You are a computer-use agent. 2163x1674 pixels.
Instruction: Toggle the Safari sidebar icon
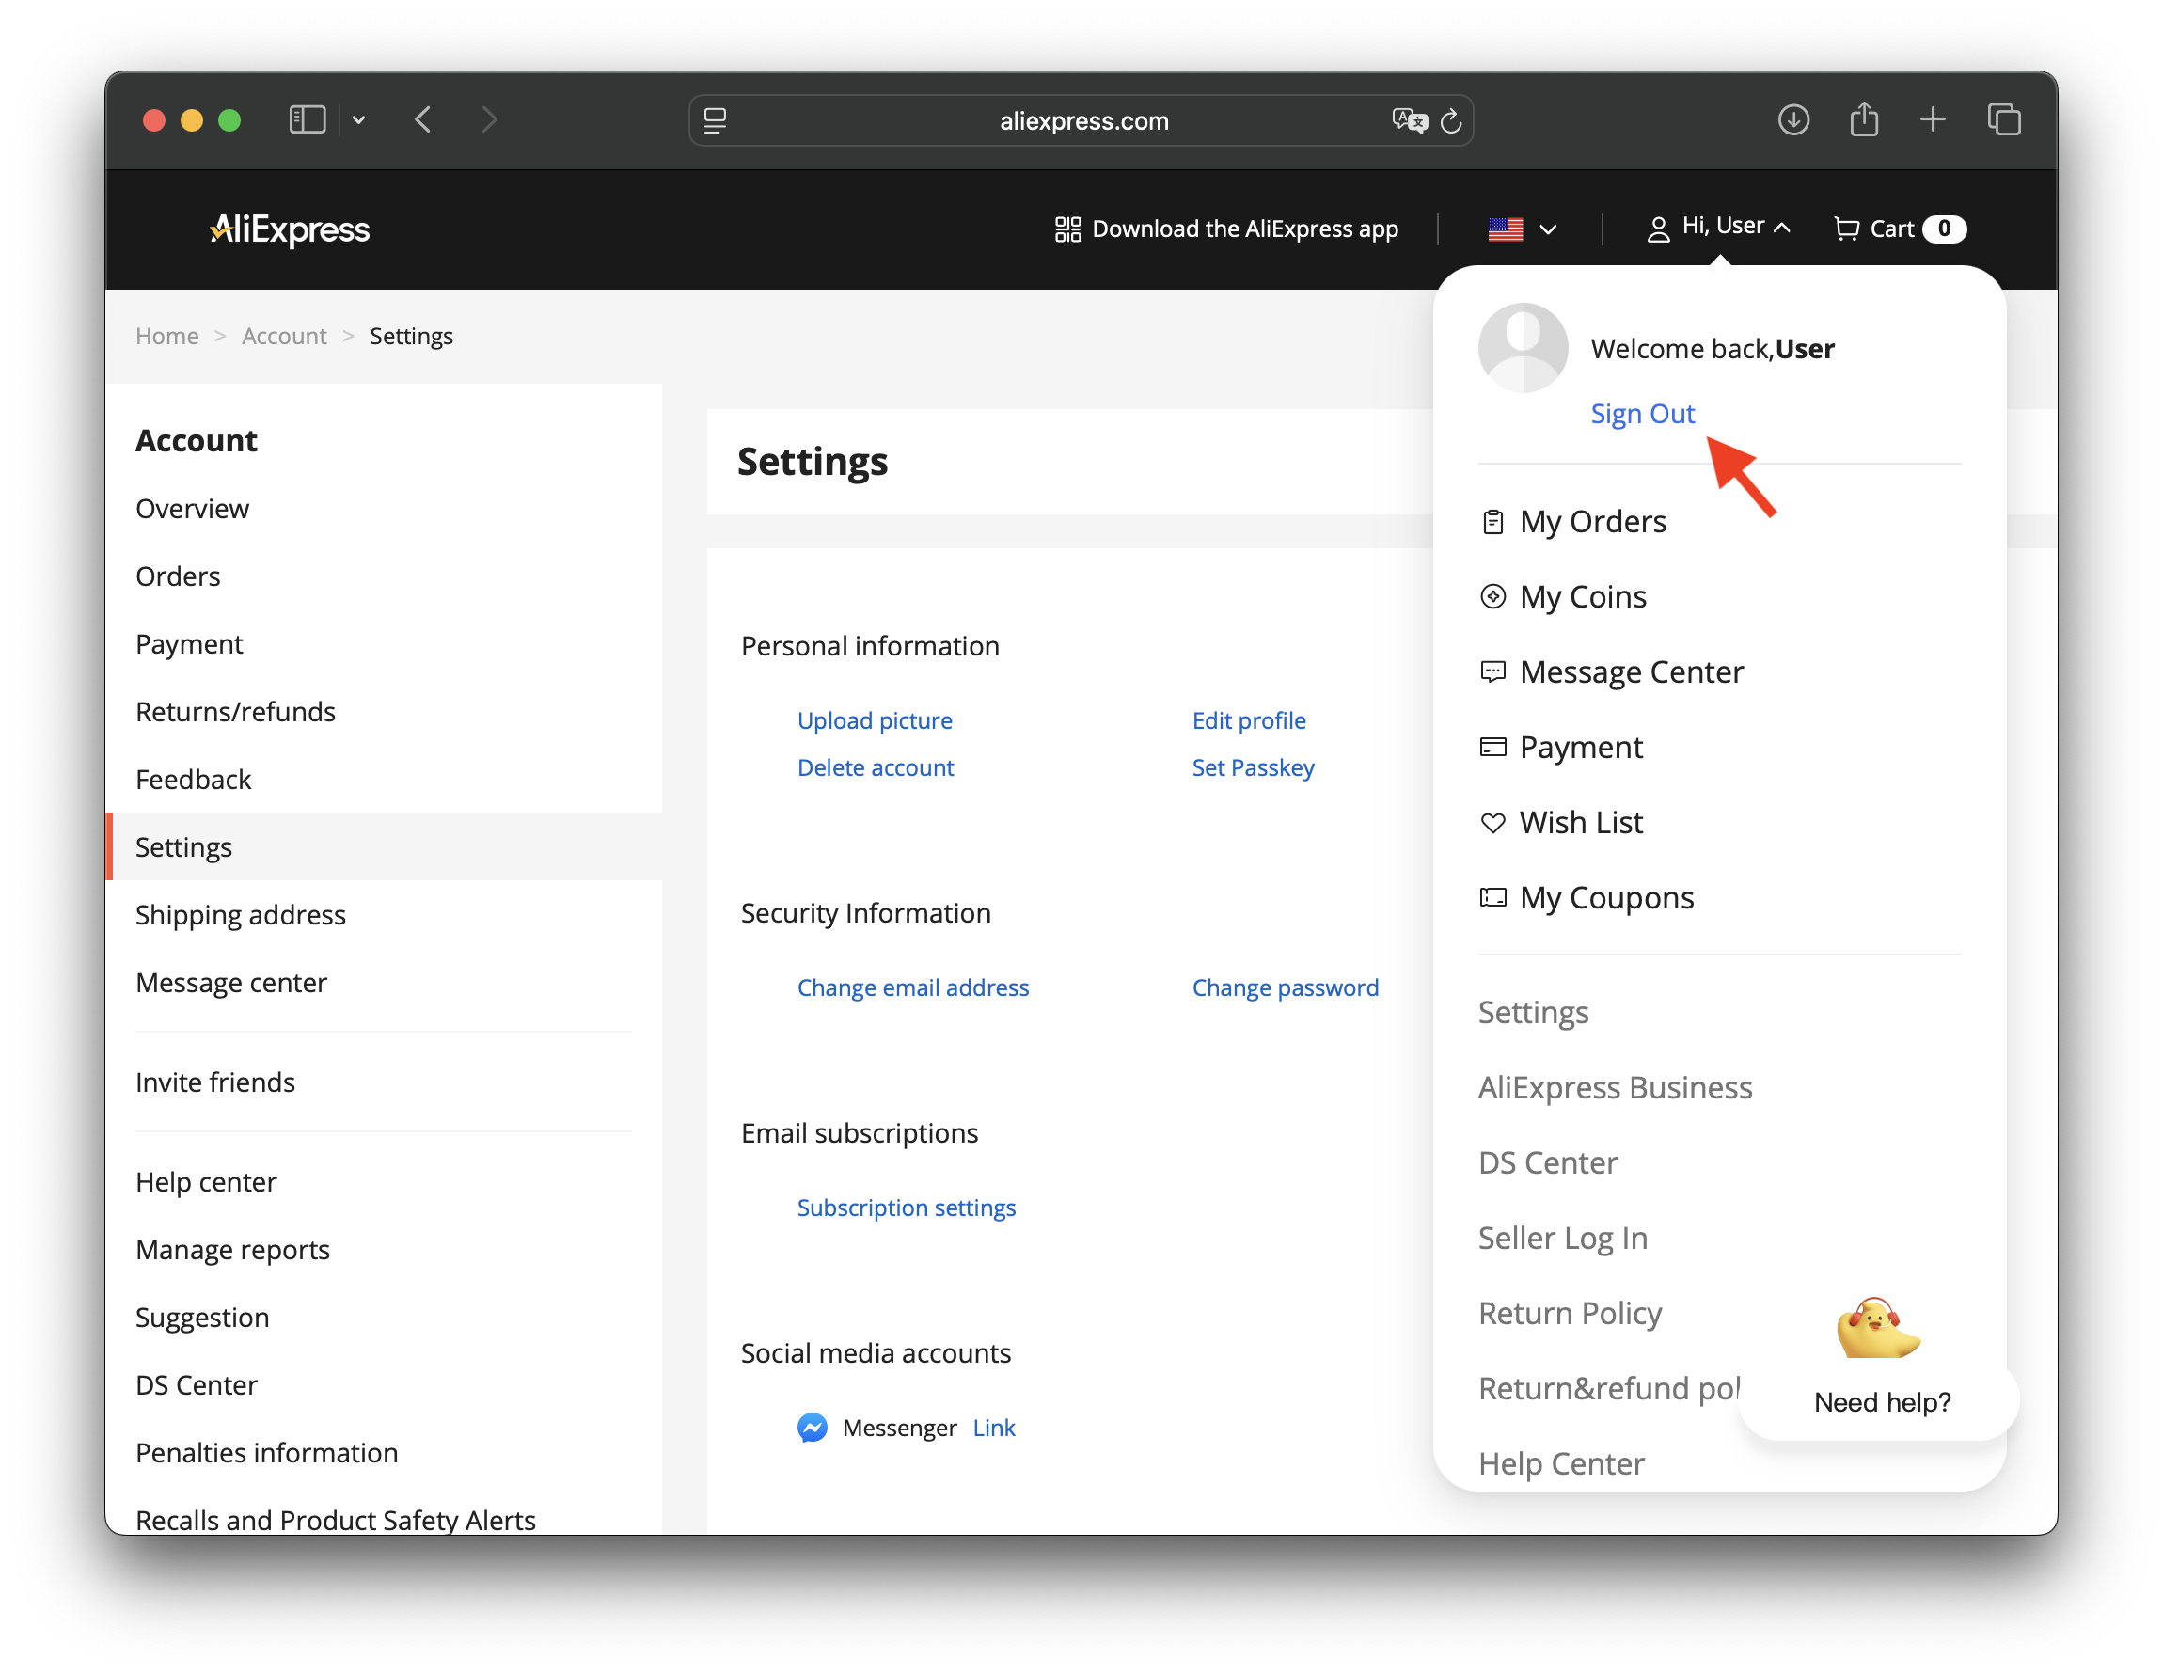(x=307, y=119)
